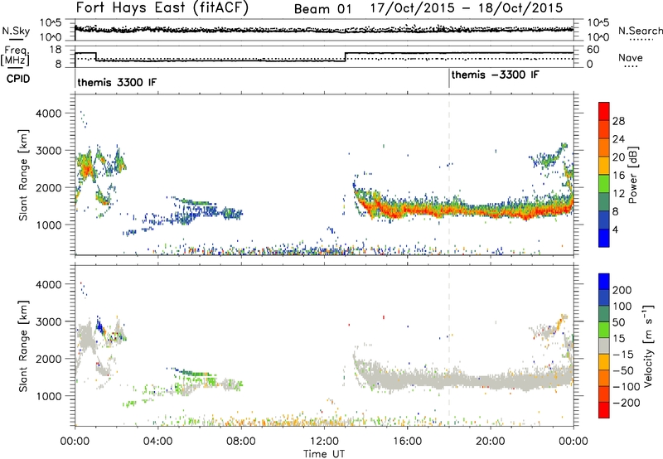Click the '18' tick on frequency axis

coord(56,50)
